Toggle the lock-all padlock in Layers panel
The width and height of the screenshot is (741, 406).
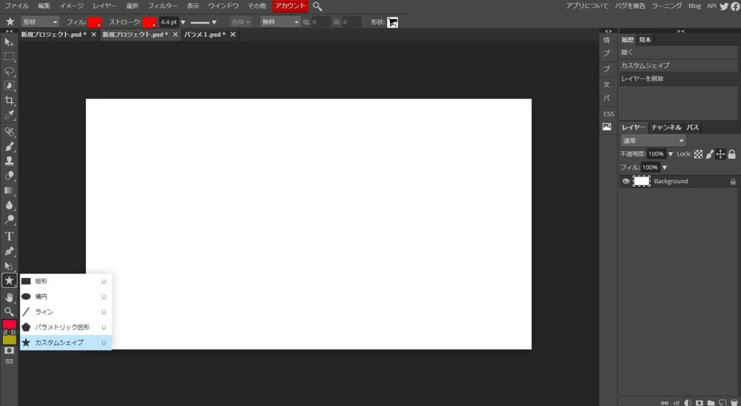tap(732, 154)
